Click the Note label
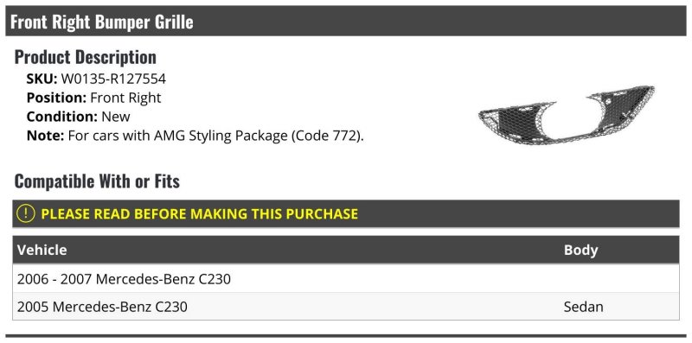This screenshot has width=692, height=343. (x=46, y=136)
